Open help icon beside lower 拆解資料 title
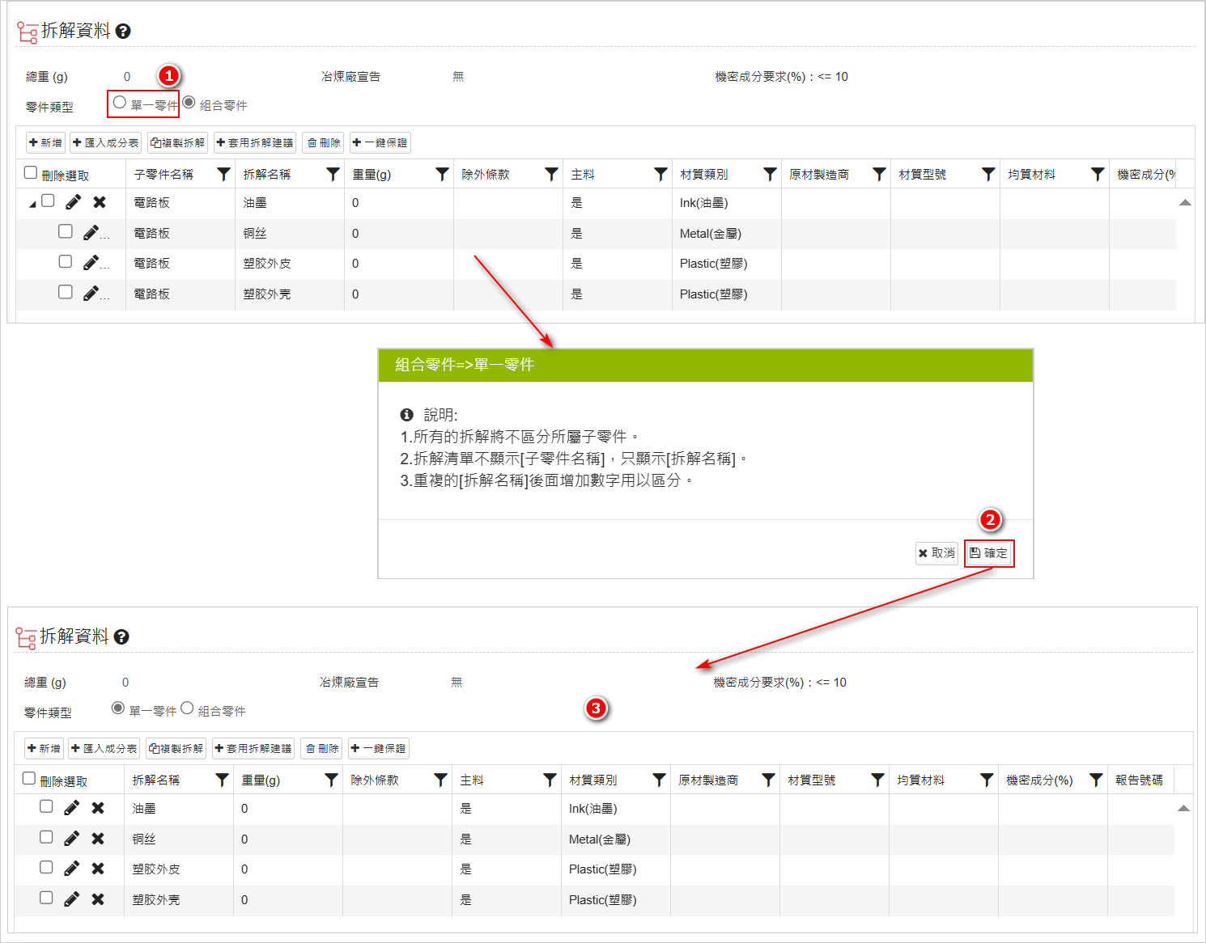Image resolution: width=1206 pixels, height=943 pixels. [121, 637]
